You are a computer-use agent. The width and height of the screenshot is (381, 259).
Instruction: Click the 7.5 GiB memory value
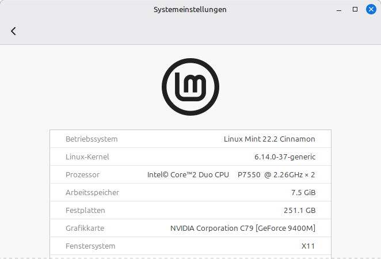coord(303,192)
